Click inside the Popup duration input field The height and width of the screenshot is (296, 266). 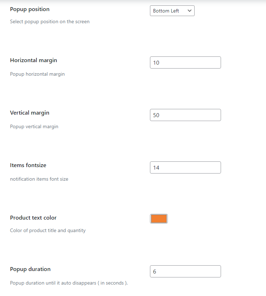185,271
